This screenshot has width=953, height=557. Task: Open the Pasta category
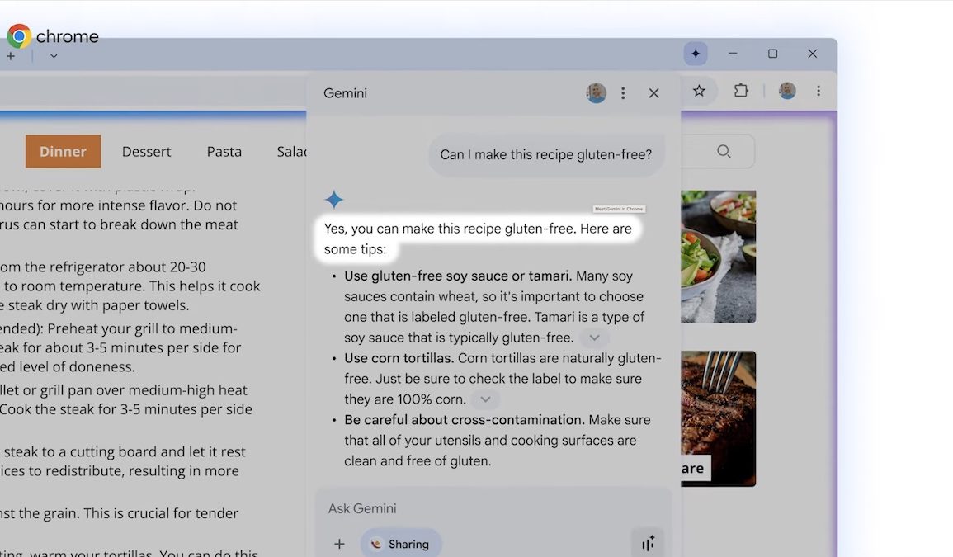click(224, 151)
